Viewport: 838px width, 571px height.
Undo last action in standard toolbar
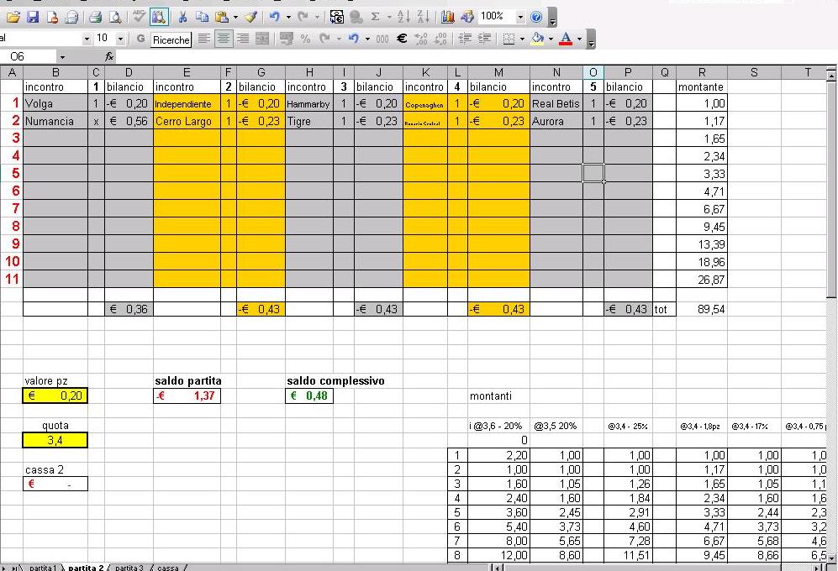tap(275, 17)
